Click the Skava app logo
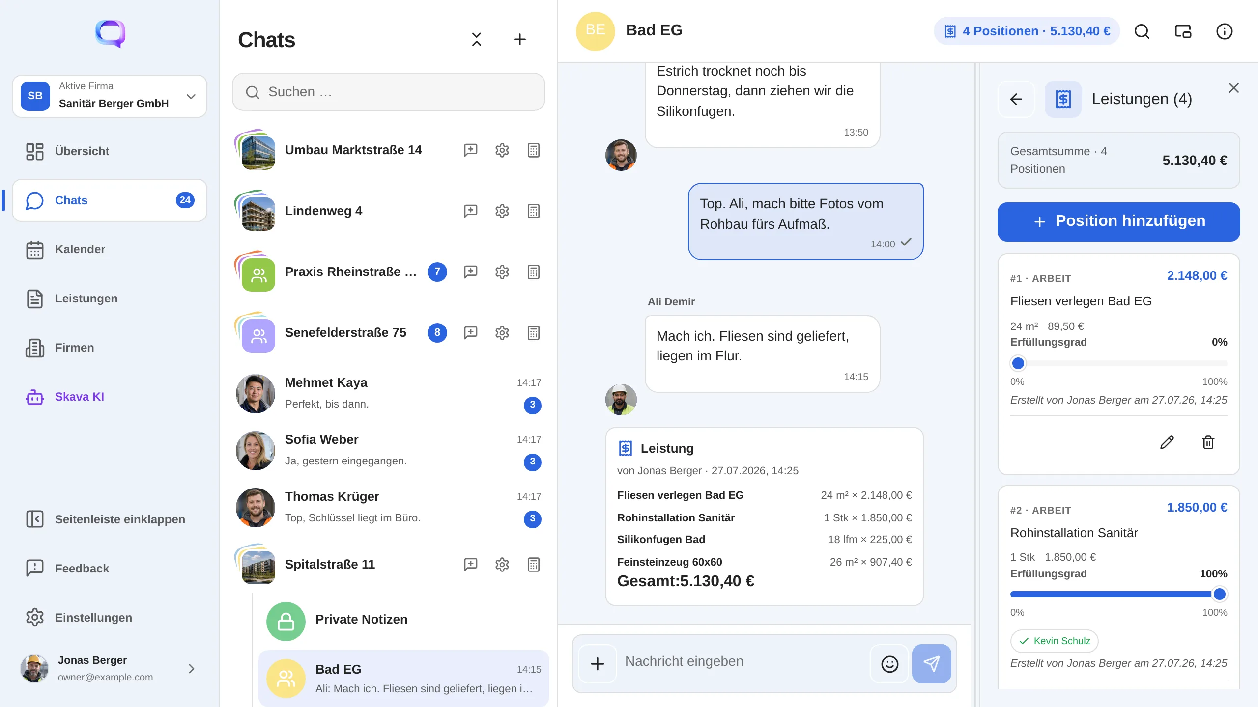The height and width of the screenshot is (707, 1258). click(110, 34)
